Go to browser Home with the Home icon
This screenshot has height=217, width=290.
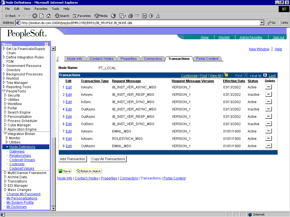click(48, 16)
